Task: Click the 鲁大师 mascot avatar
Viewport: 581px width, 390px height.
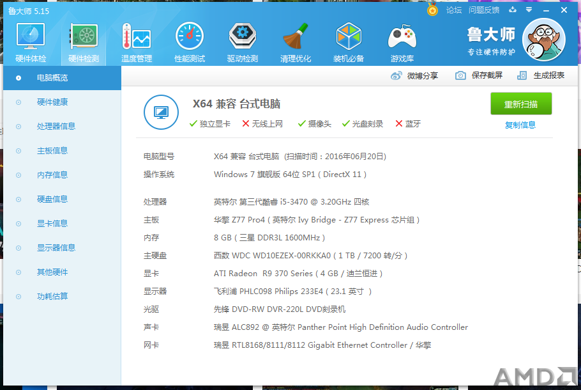Action: [x=543, y=40]
